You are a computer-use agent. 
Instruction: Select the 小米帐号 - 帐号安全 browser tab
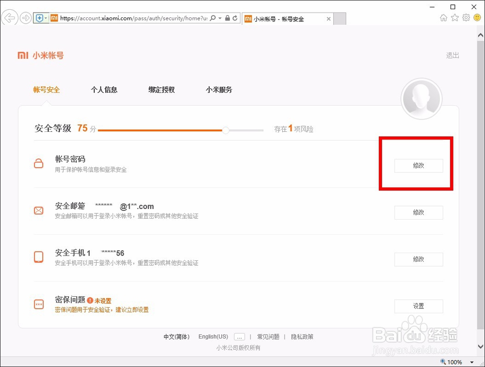(x=288, y=19)
